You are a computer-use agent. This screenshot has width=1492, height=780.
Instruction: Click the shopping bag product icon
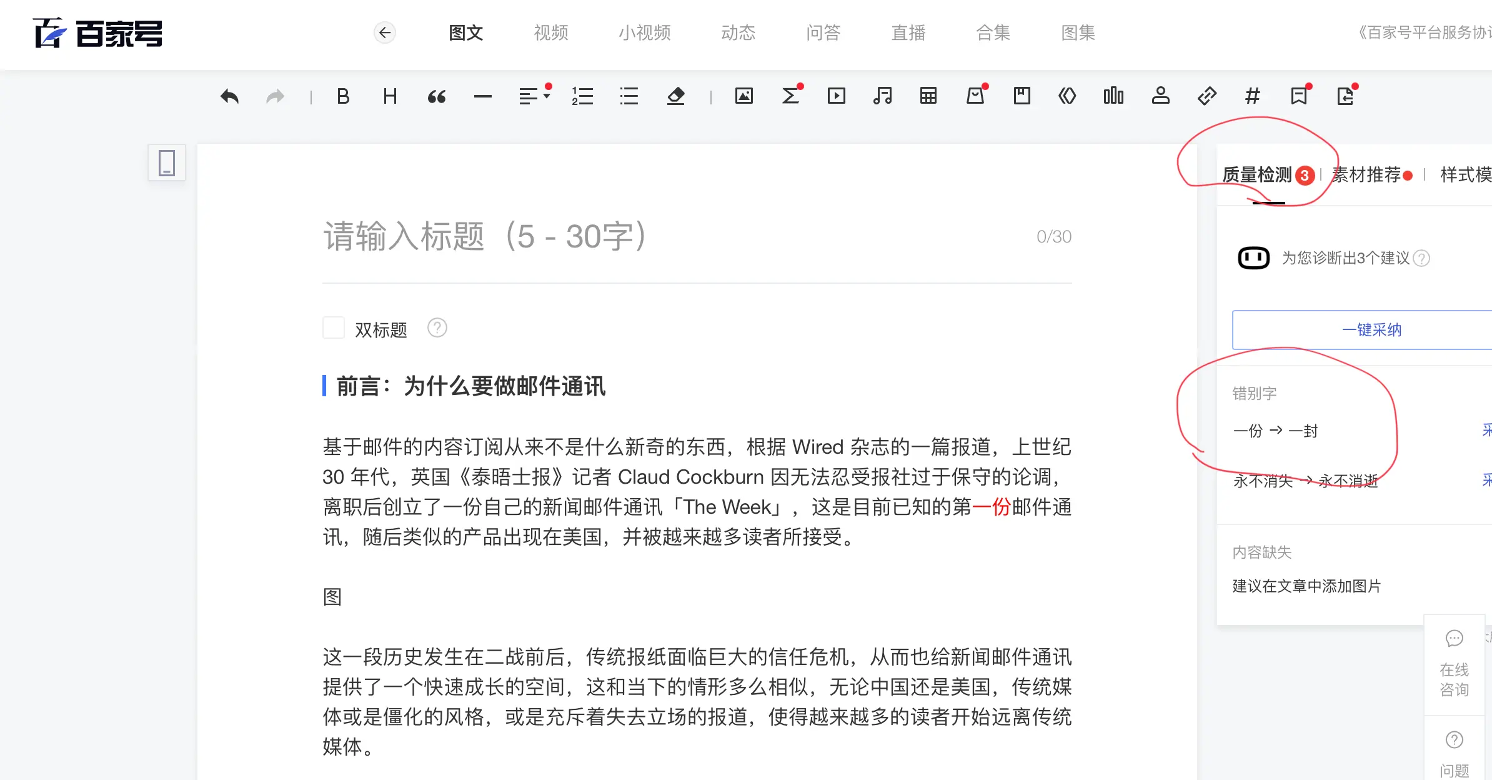click(976, 96)
